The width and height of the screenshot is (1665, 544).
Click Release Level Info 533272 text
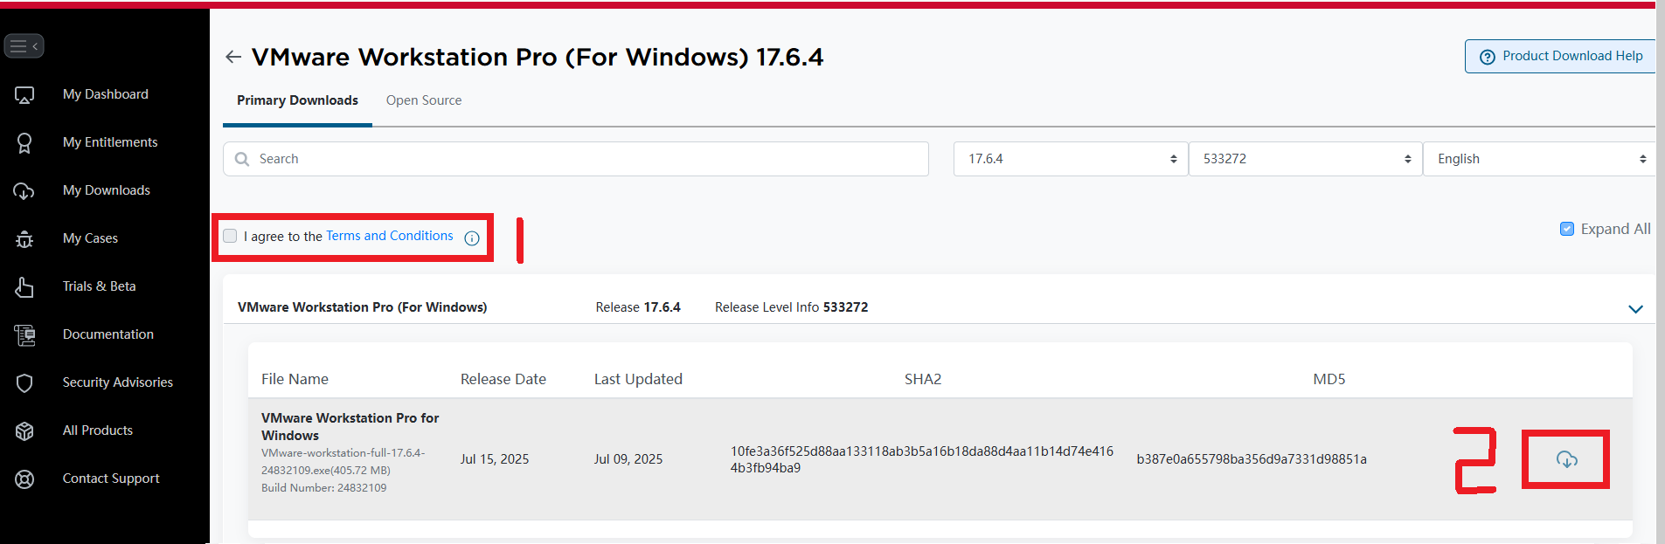[x=792, y=307]
